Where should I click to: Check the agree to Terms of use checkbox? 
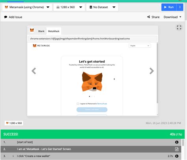tap(78, 104)
